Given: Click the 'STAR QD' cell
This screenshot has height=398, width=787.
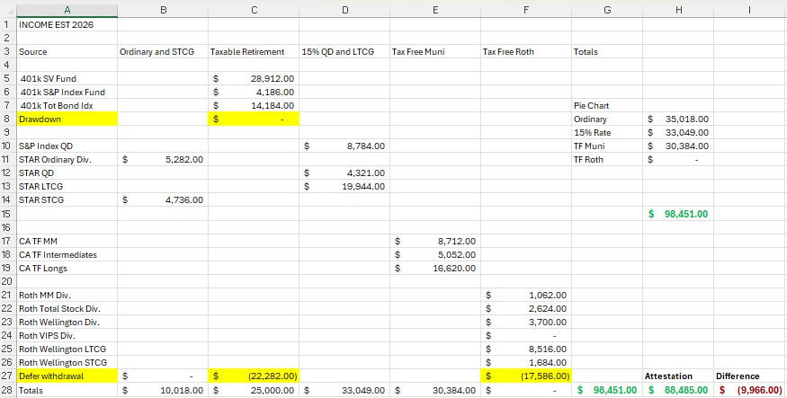Looking at the screenshot, I should point(67,172).
